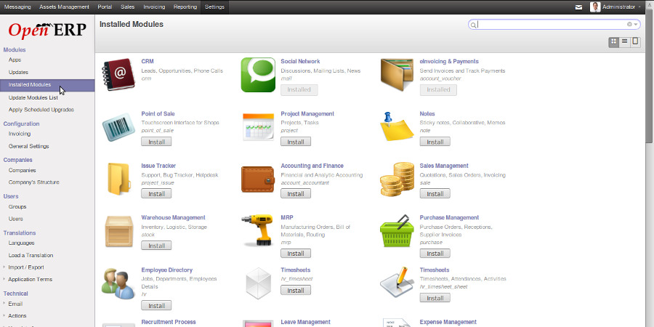
Task: Expand Import / Export section
Action: (26, 267)
